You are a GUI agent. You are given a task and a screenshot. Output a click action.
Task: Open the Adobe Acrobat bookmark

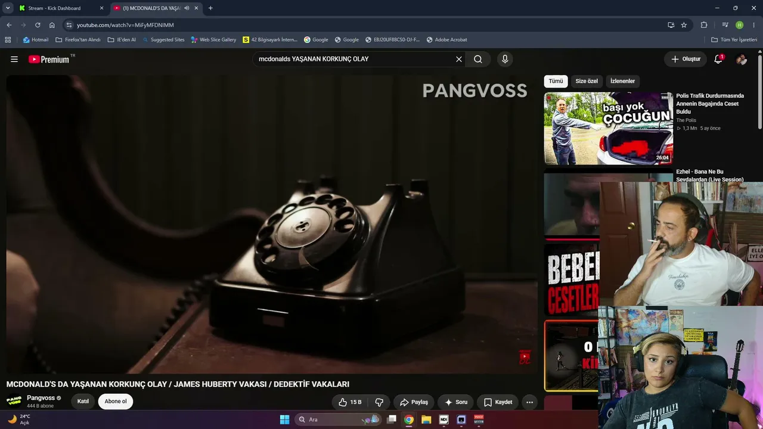tap(446, 40)
